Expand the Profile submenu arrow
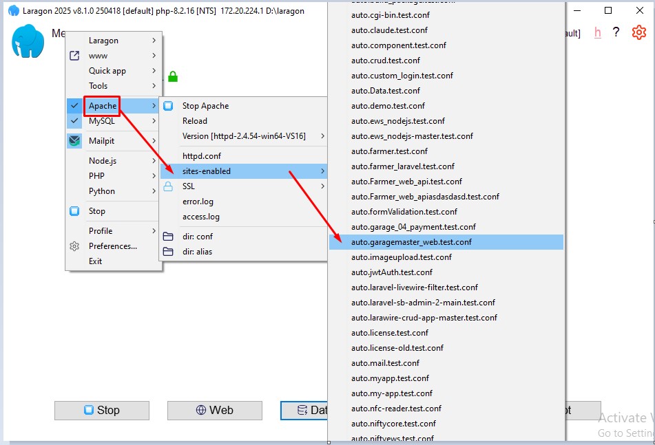Image resolution: width=655 pixels, height=445 pixels. (154, 231)
